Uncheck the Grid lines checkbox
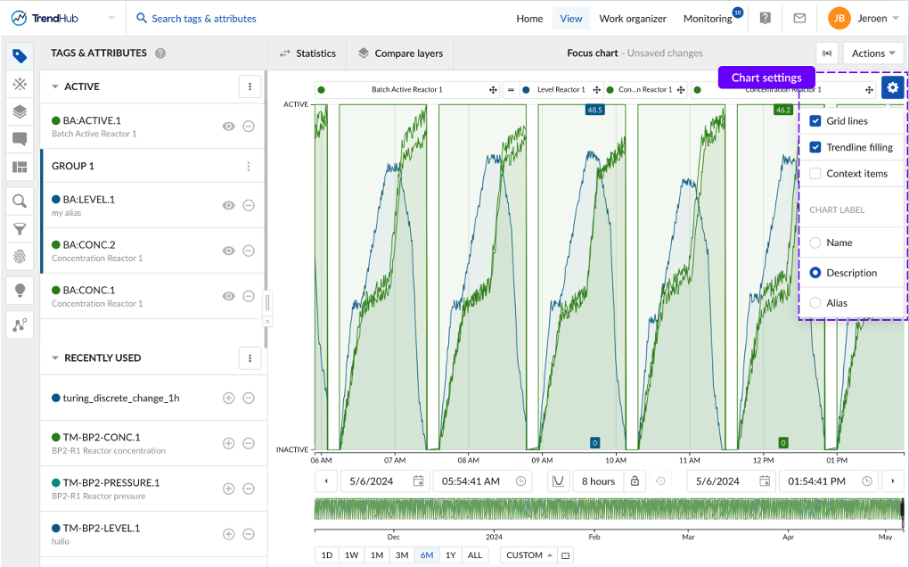The width and height of the screenshot is (909, 567). click(815, 121)
